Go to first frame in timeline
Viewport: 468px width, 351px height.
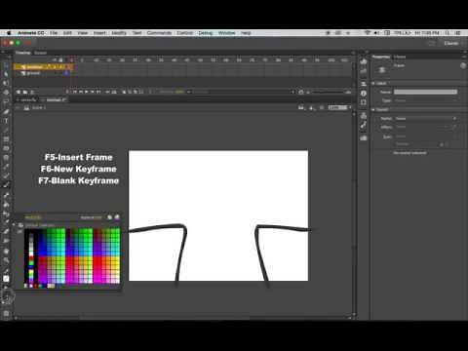tap(75, 92)
